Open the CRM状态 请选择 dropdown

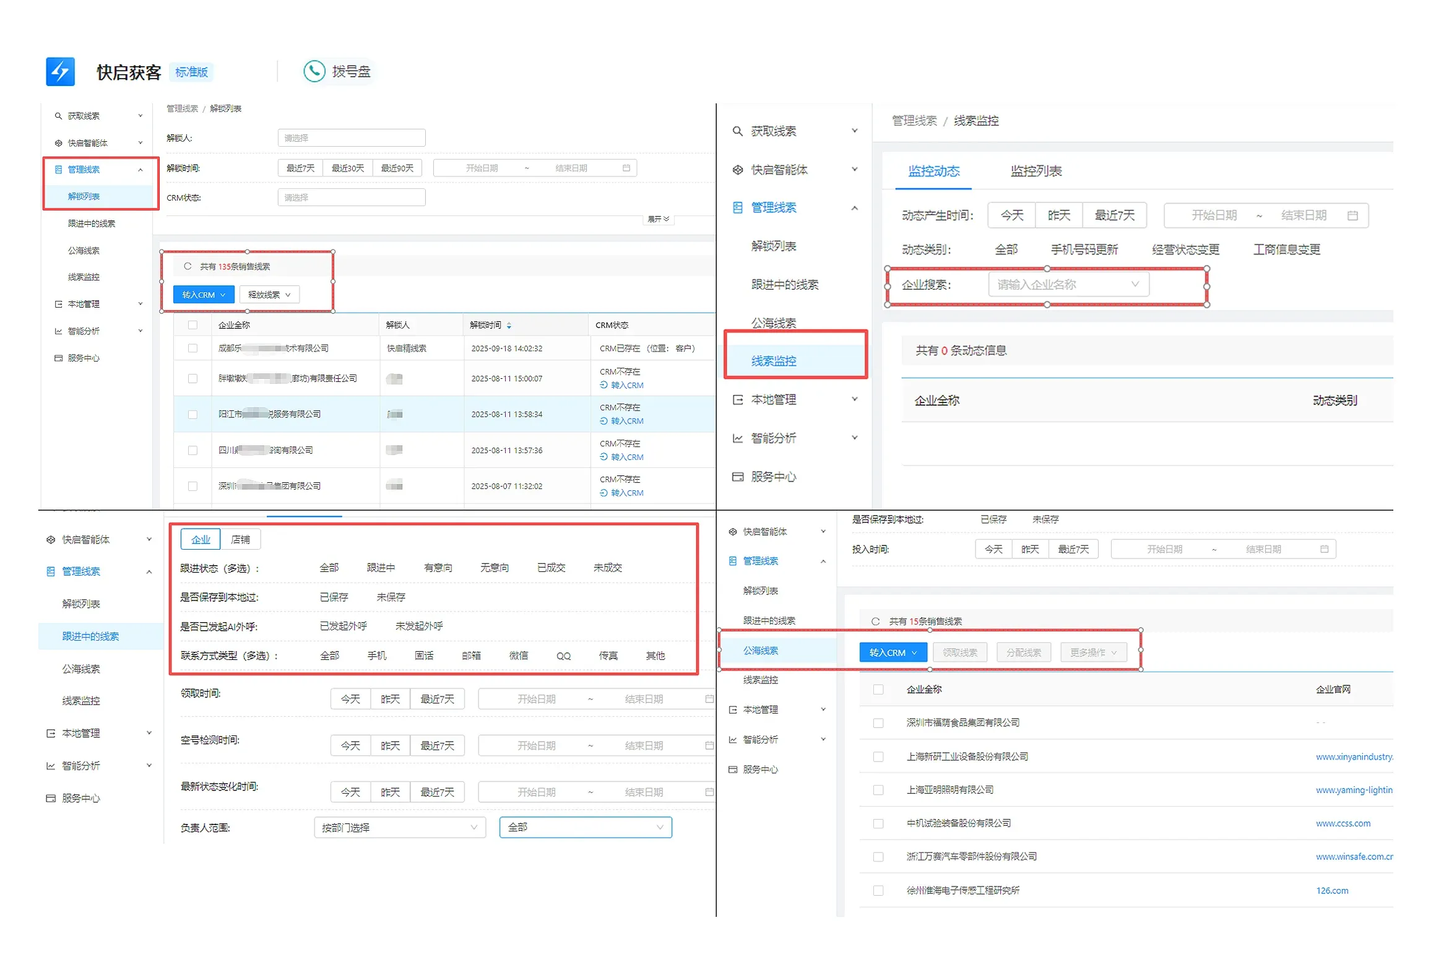tap(352, 197)
